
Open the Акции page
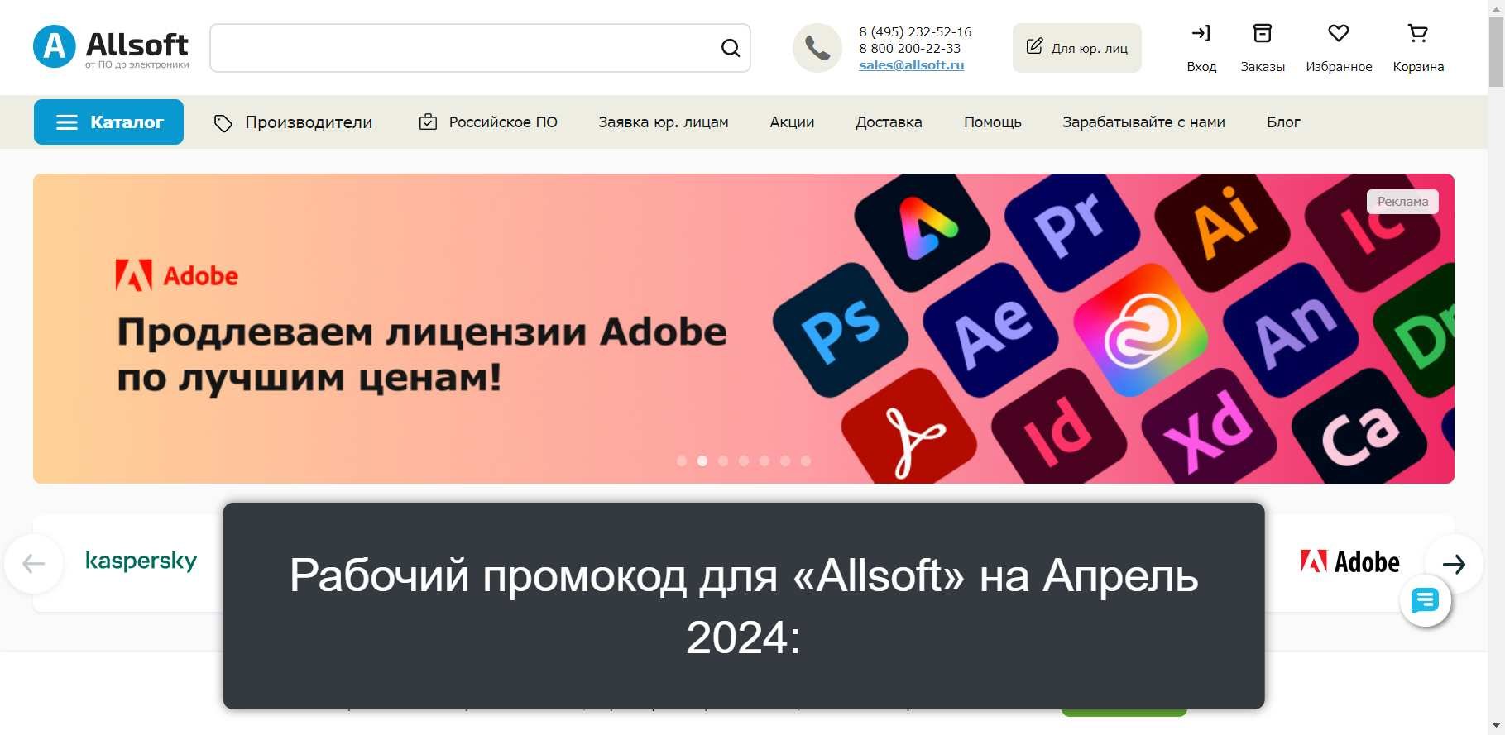coord(792,122)
